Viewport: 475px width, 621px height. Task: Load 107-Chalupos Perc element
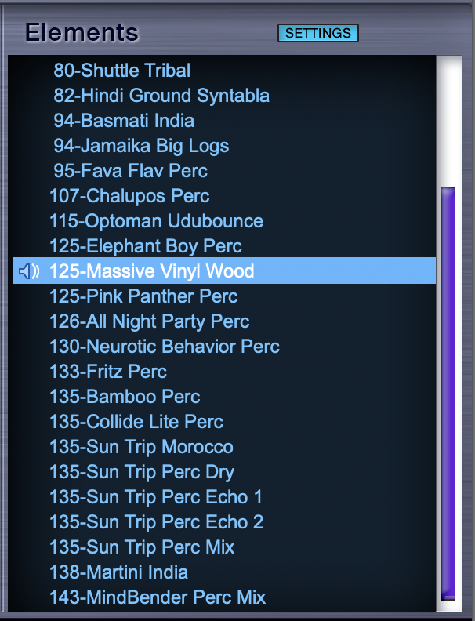pos(129,196)
